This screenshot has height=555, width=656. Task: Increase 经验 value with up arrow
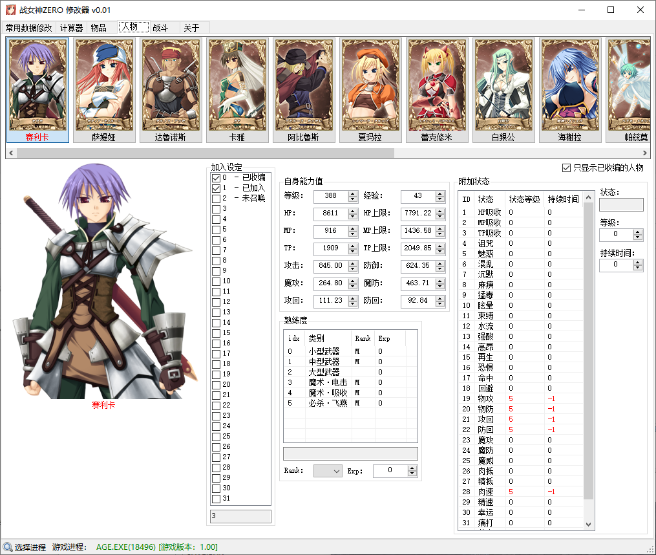[x=440, y=193]
